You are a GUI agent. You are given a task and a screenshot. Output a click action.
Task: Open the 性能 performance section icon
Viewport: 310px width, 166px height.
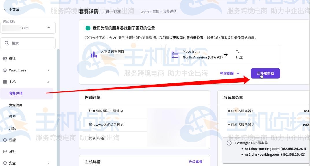pos(5,140)
